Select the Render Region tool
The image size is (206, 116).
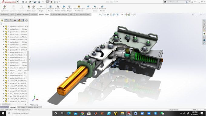click(69, 8)
